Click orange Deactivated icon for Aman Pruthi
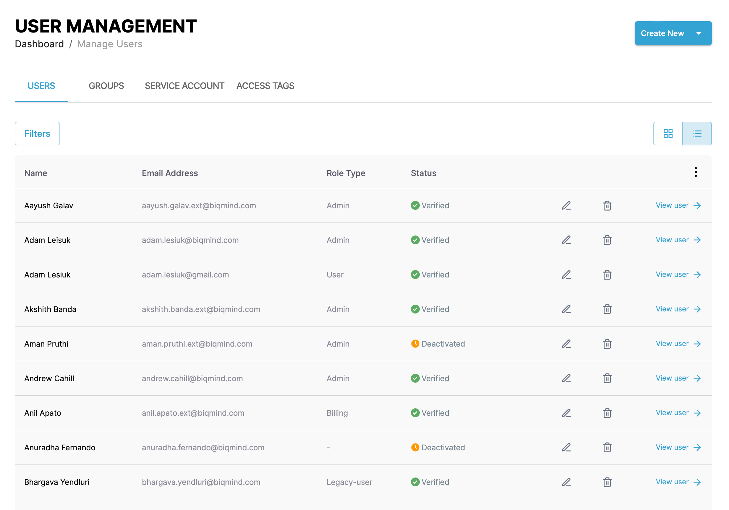Screen dimensions: 729x510 (x=415, y=344)
